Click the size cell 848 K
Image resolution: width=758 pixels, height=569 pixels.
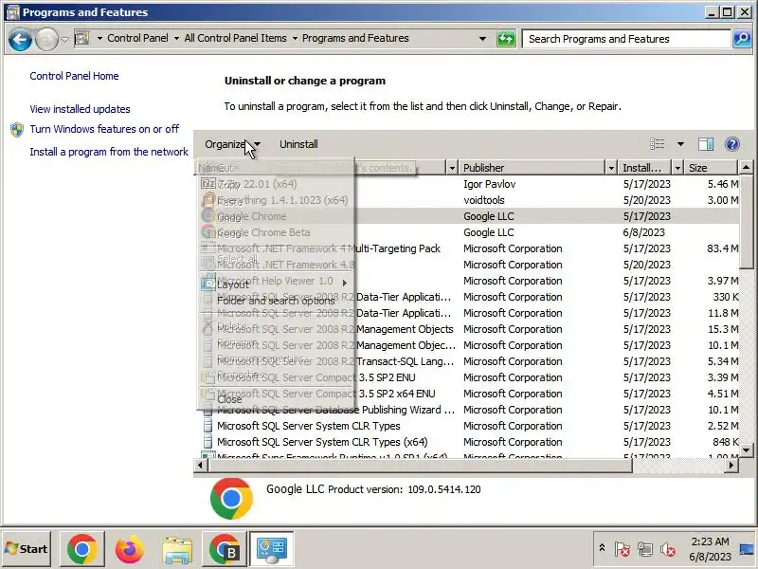pos(726,442)
